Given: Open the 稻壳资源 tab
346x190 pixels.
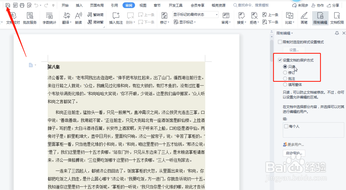Looking at the screenshot, I should 219,5.
